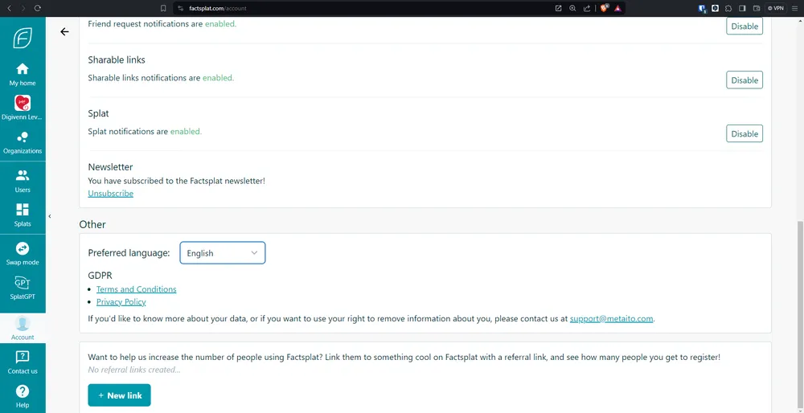Disable Sharable links notifications
804x413 pixels.
[744, 80]
